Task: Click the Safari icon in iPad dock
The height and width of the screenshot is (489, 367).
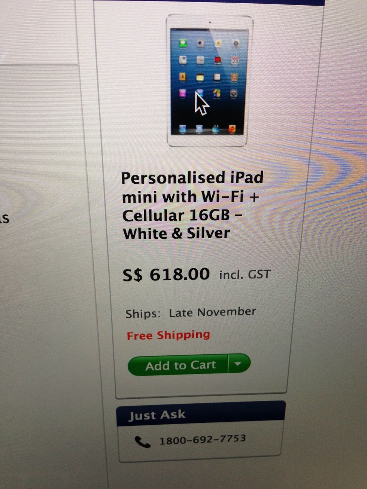Action: (183, 129)
